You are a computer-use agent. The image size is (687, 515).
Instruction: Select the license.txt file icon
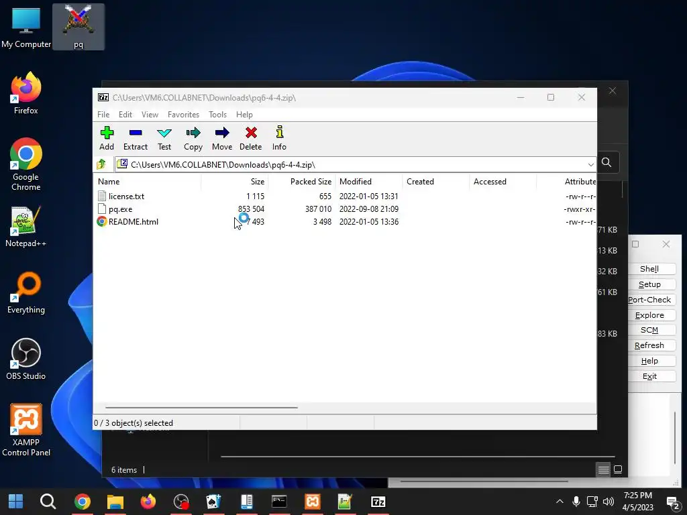click(x=102, y=196)
